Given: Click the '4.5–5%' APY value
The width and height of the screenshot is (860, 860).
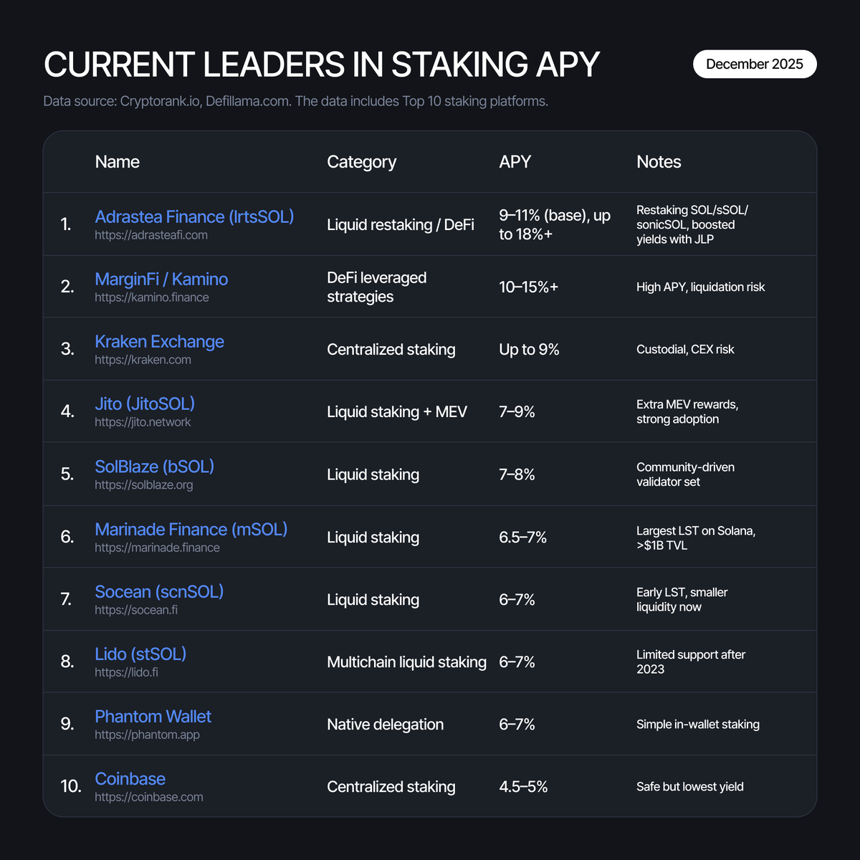Looking at the screenshot, I should click(x=523, y=786).
